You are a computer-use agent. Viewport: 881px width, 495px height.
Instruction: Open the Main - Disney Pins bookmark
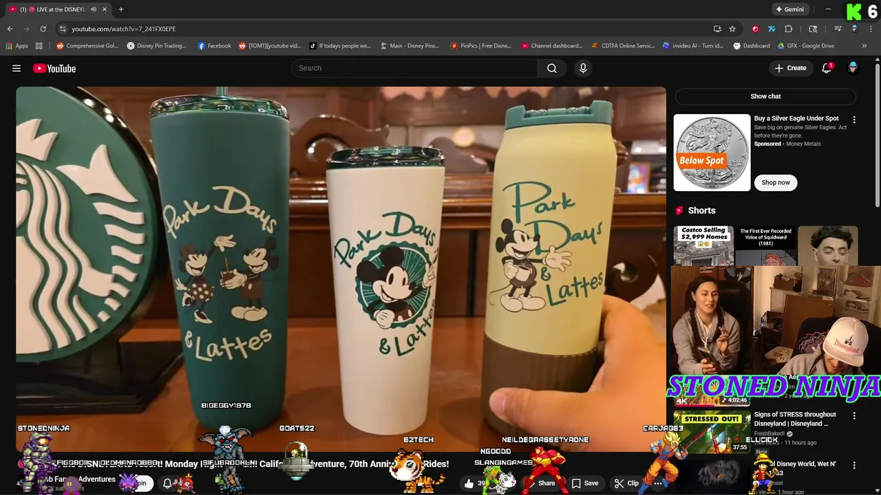pos(410,46)
